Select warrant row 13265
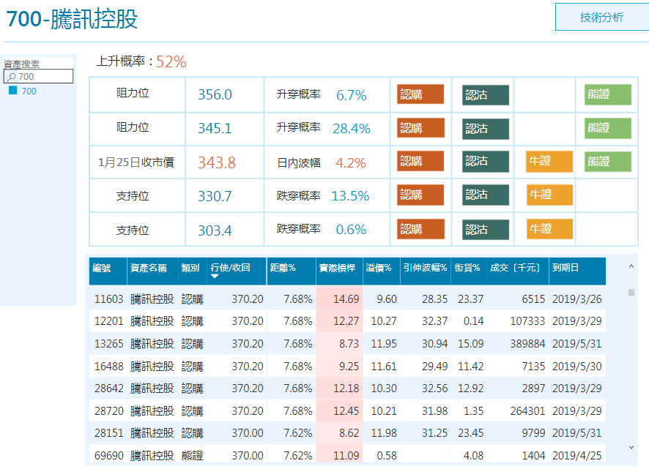This screenshot has height=469, width=649. [x=347, y=343]
